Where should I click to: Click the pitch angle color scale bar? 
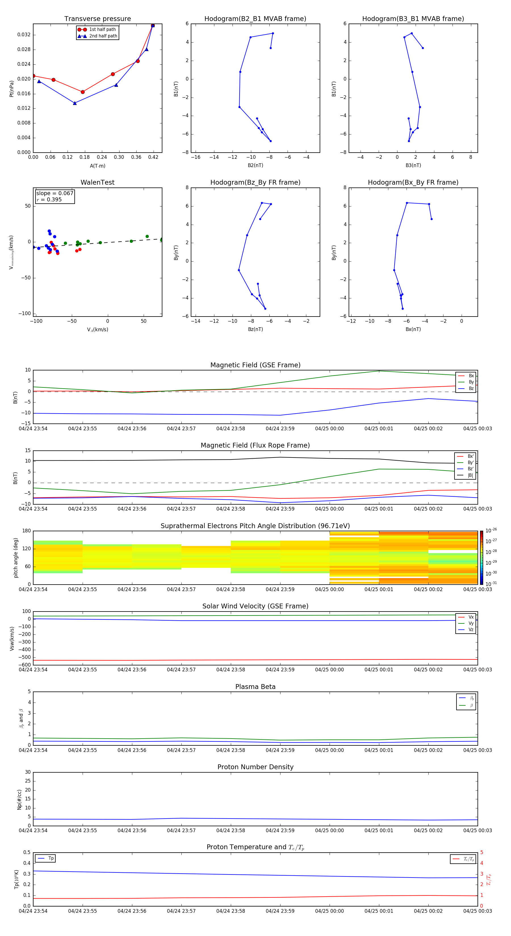coord(481,558)
